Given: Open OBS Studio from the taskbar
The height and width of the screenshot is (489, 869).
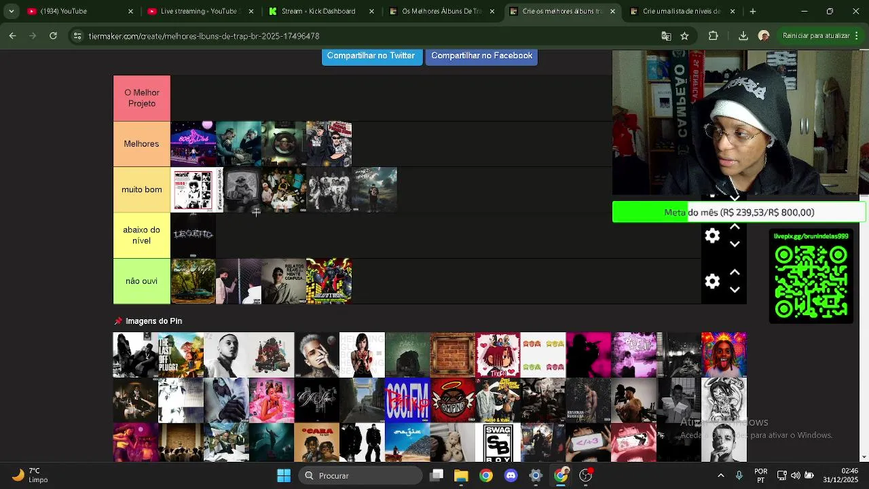Looking at the screenshot, I should (x=586, y=475).
